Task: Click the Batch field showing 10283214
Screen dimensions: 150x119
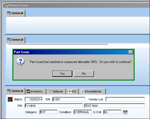Action: (x=34, y=99)
